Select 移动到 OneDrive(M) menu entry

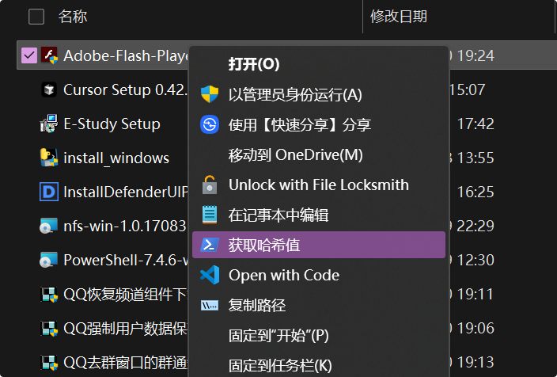tap(296, 154)
